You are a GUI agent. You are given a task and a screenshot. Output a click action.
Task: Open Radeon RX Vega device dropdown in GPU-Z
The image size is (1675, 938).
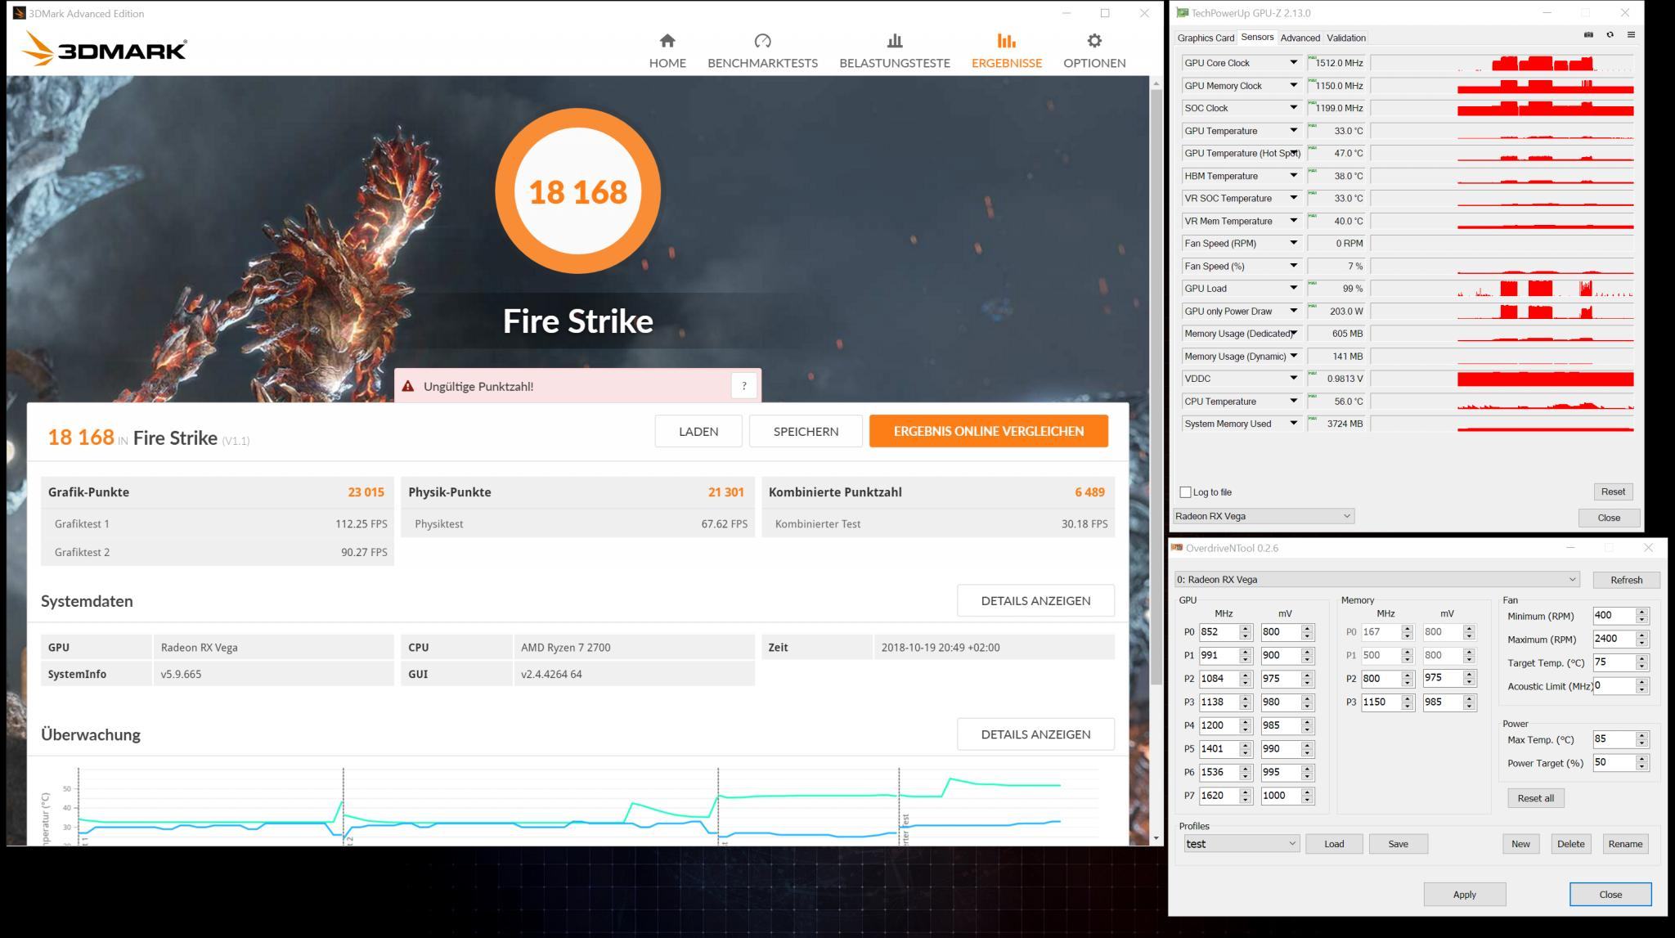(x=1264, y=516)
